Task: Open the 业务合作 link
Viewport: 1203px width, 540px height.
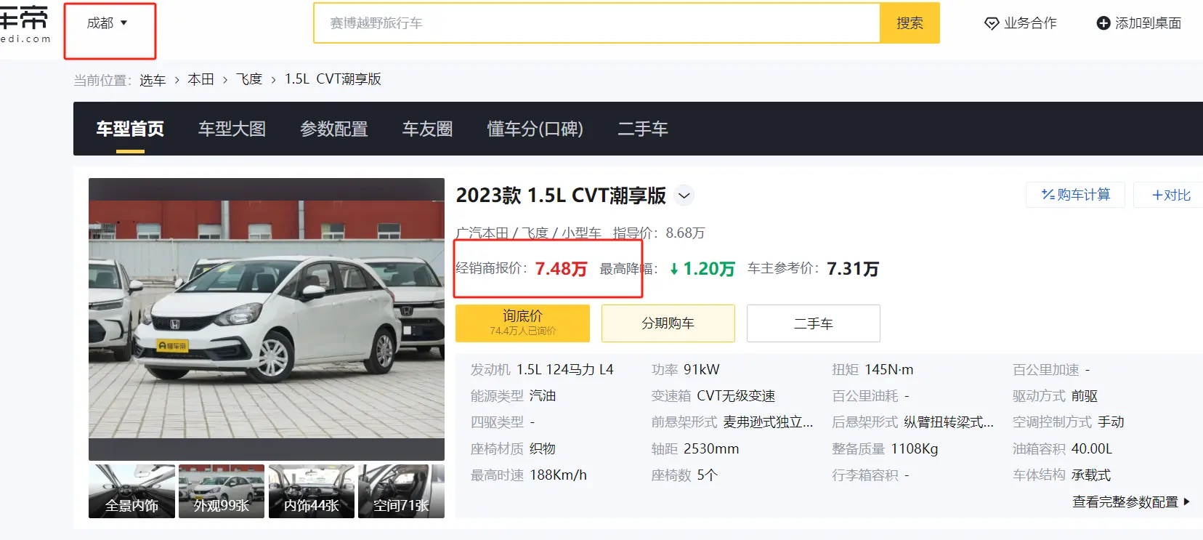Action: pos(1021,23)
